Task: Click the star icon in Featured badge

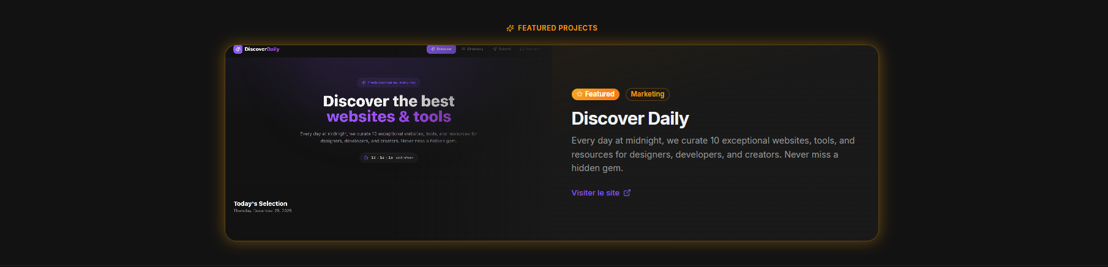Action: pos(580,94)
